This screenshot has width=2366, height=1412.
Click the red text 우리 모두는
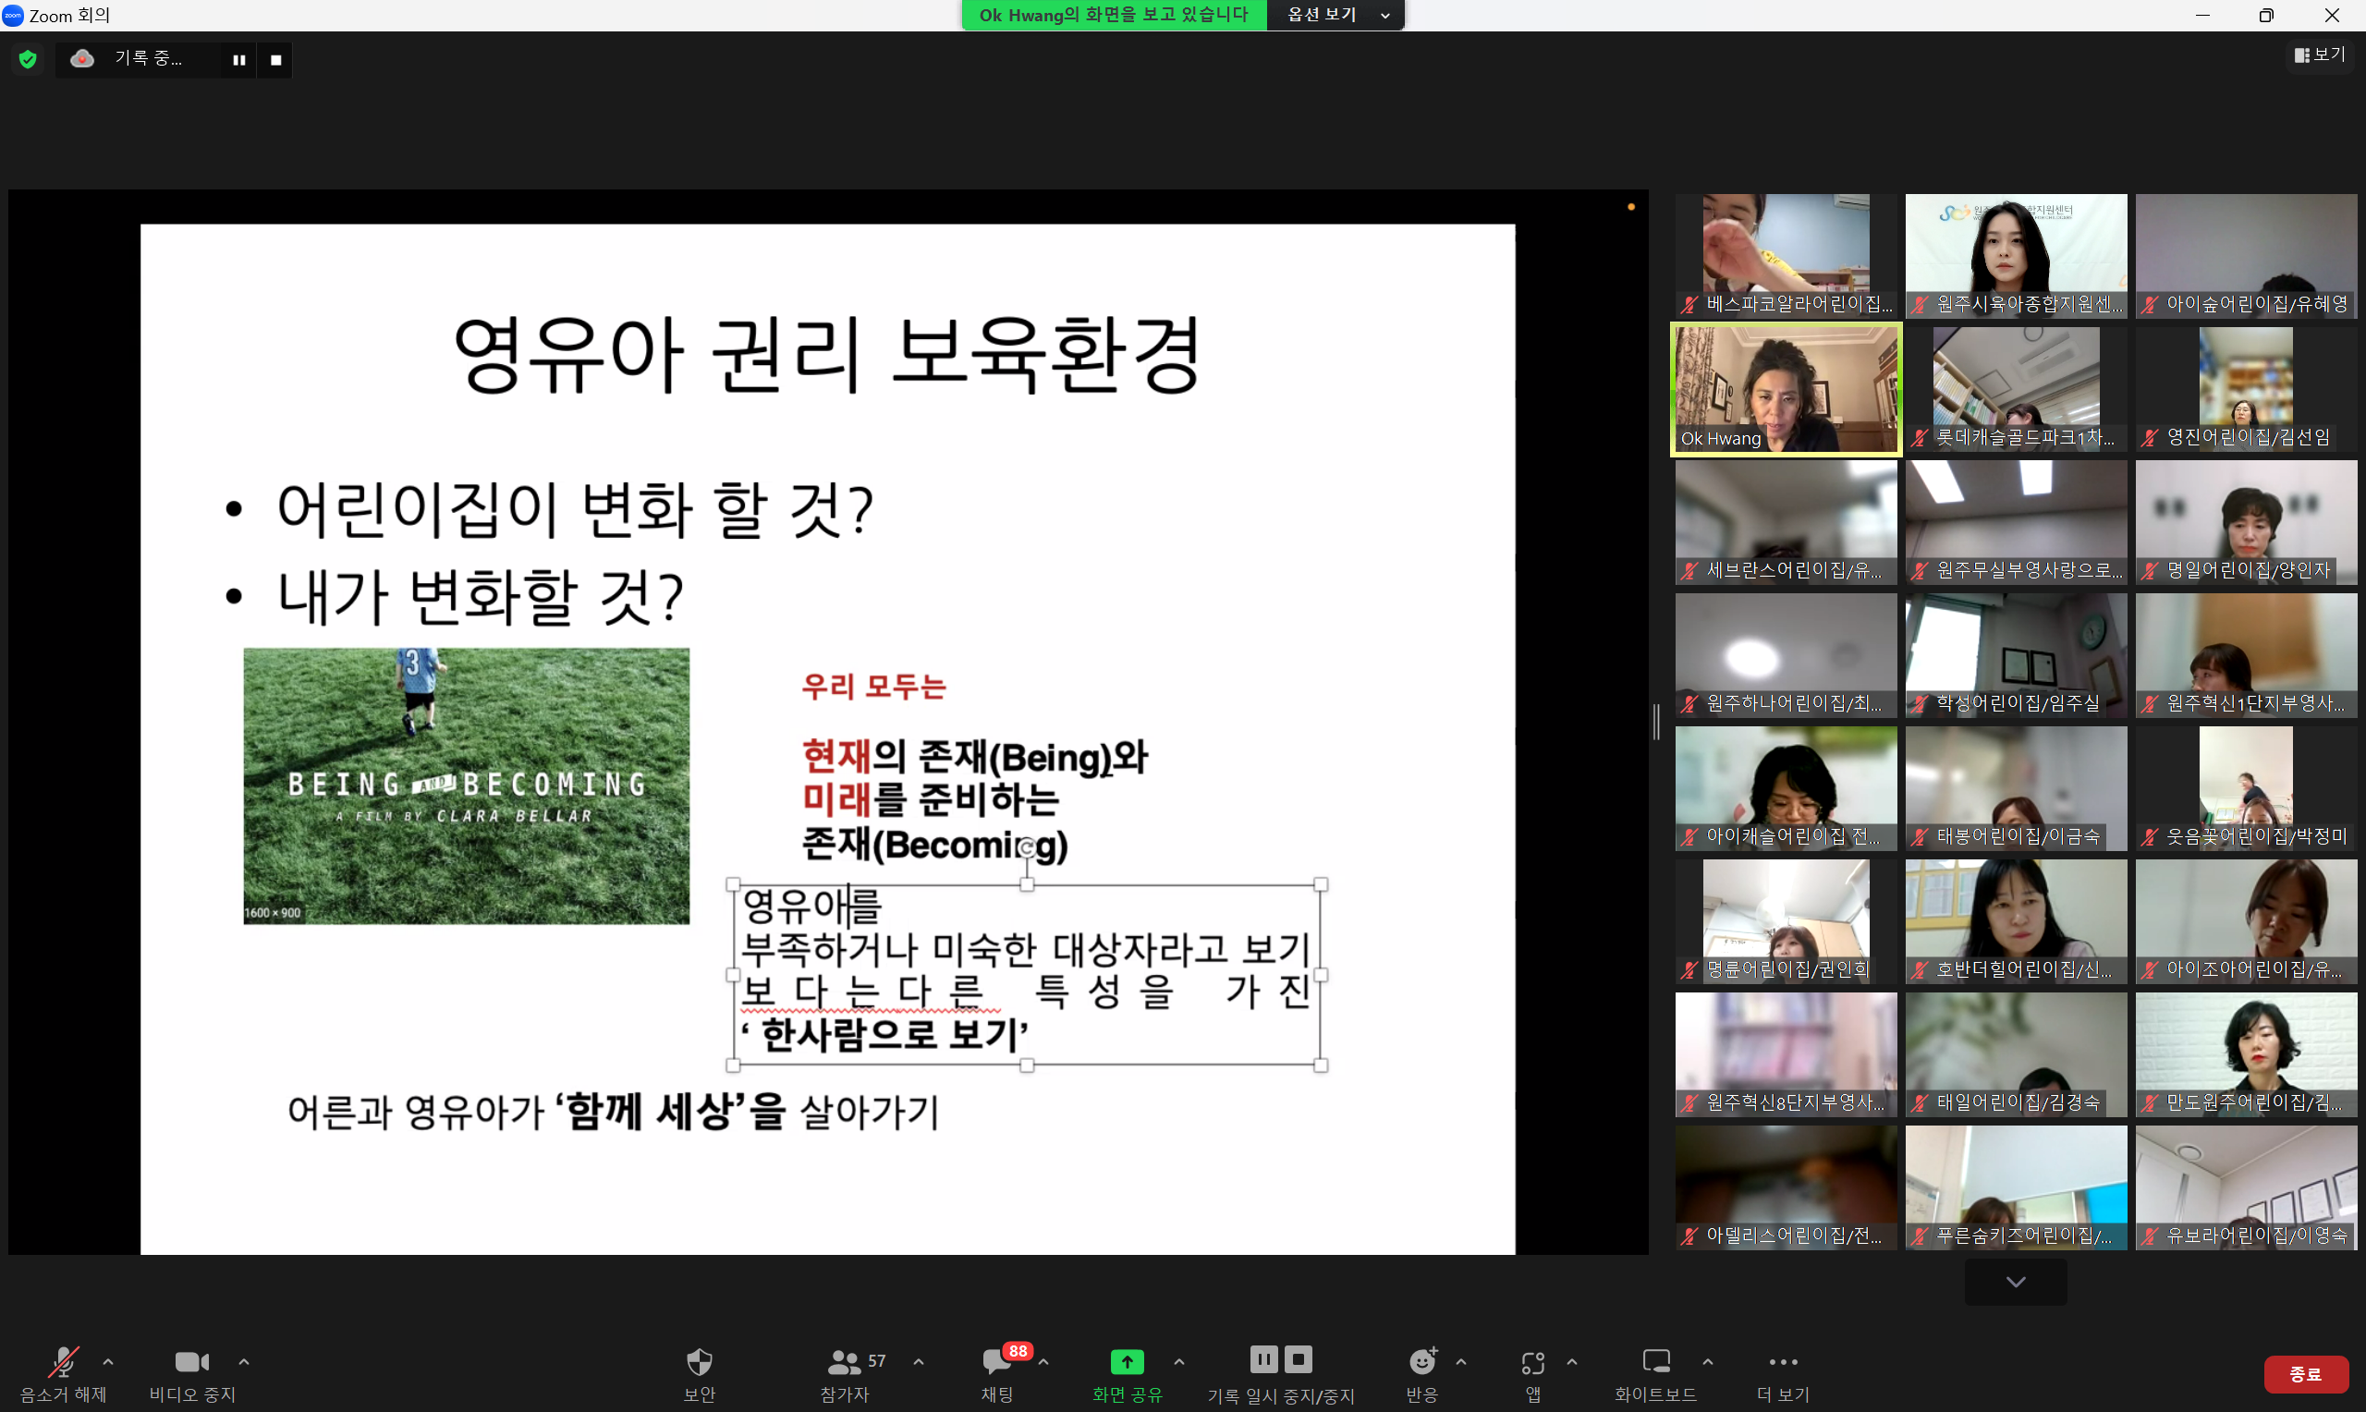873,686
